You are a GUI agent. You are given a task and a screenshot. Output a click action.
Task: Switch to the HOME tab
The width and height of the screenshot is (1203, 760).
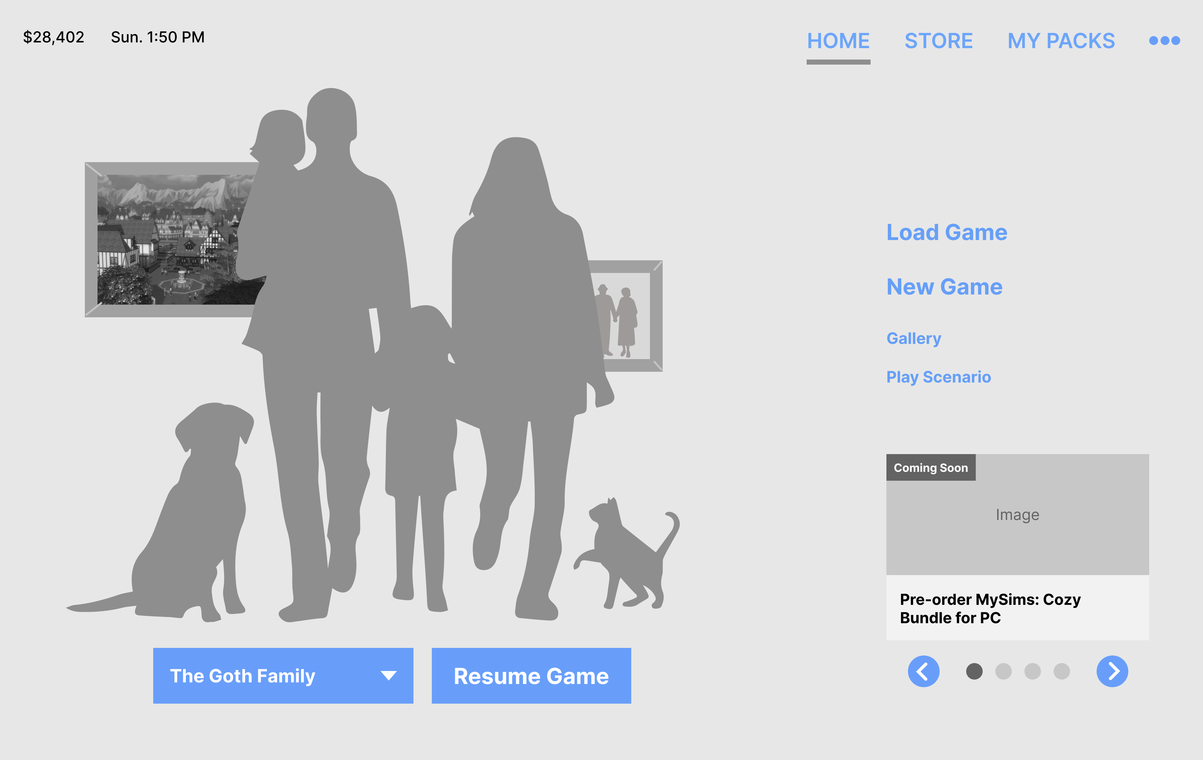pos(838,41)
